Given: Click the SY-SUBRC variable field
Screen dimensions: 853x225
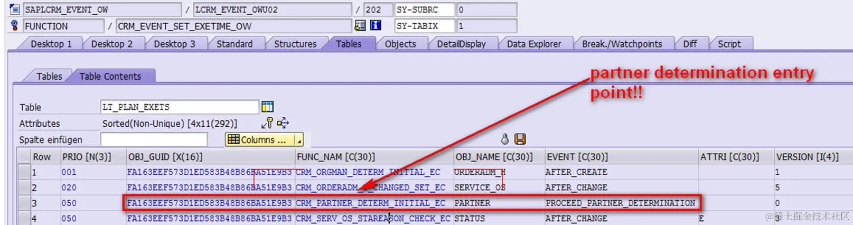Looking at the screenshot, I should click(425, 10).
